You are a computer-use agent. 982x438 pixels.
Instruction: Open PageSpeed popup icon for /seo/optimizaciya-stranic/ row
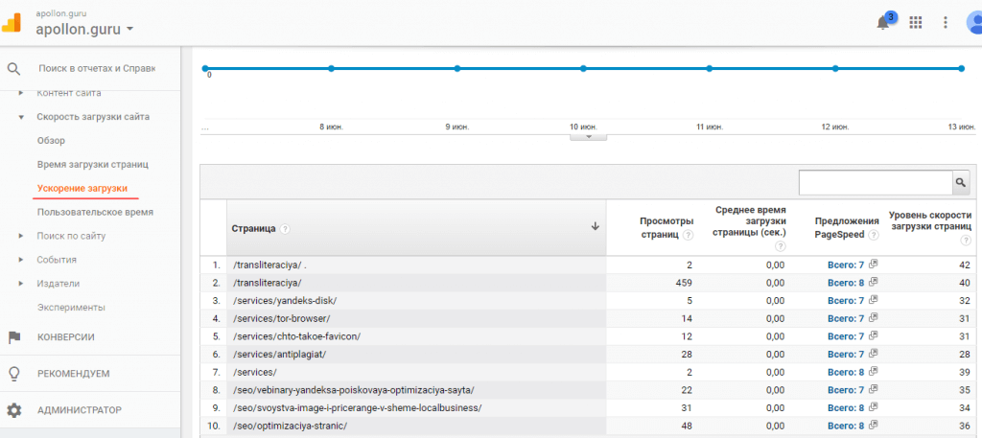[873, 426]
